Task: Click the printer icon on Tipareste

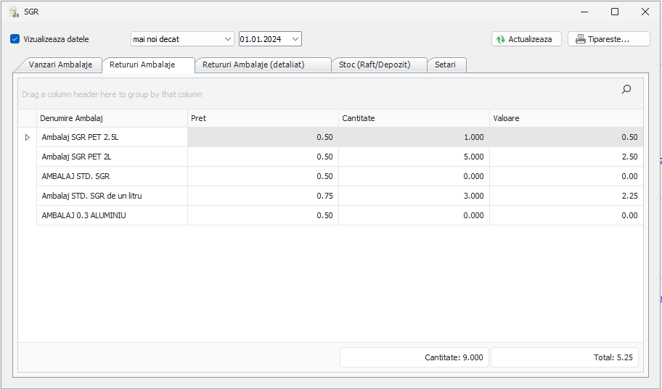Action: [x=580, y=39]
